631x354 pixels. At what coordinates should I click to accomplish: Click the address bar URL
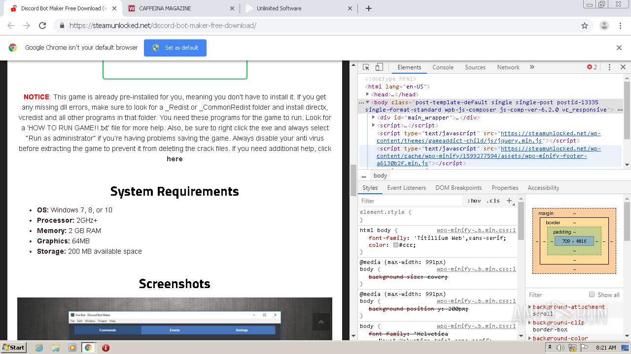pyautogui.click(x=163, y=26)
